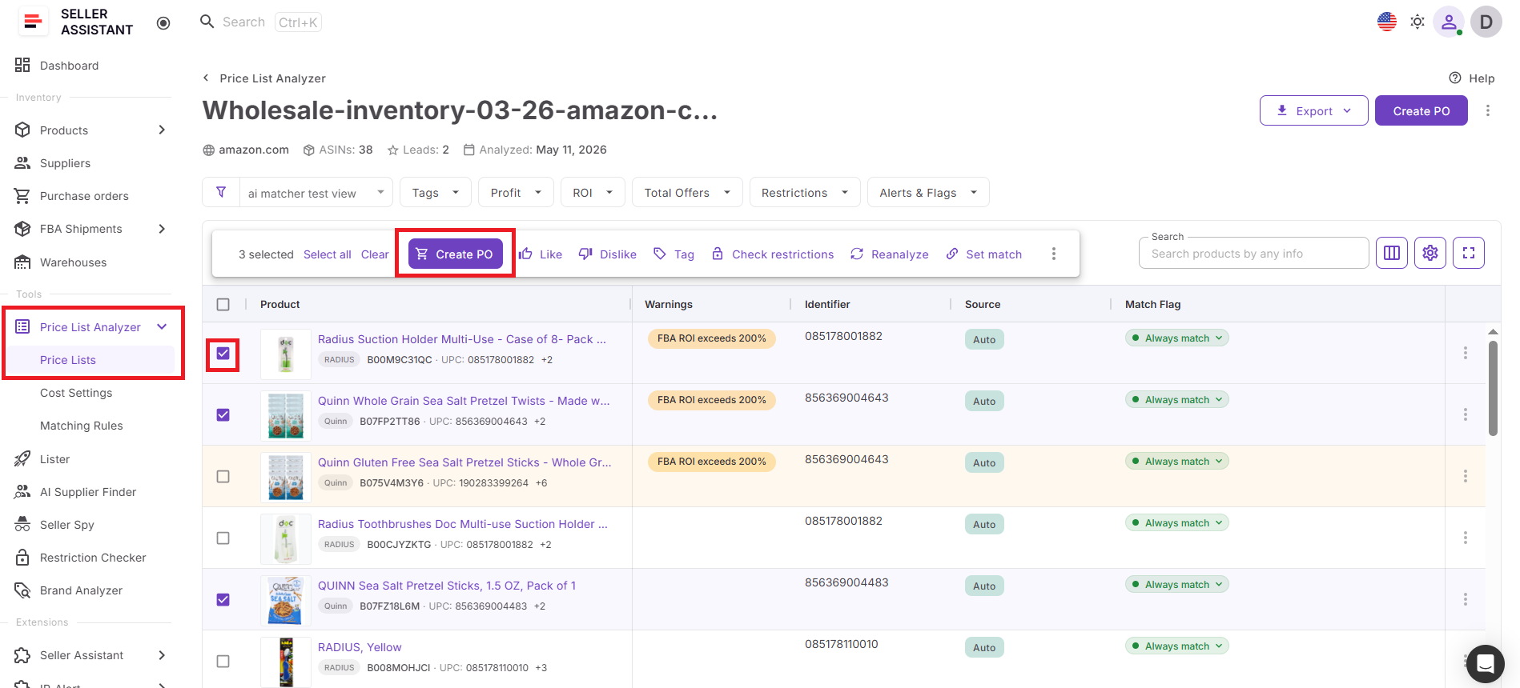
Task: Open more bulk actions kebab in selection bar
Action: point(1054,254)
